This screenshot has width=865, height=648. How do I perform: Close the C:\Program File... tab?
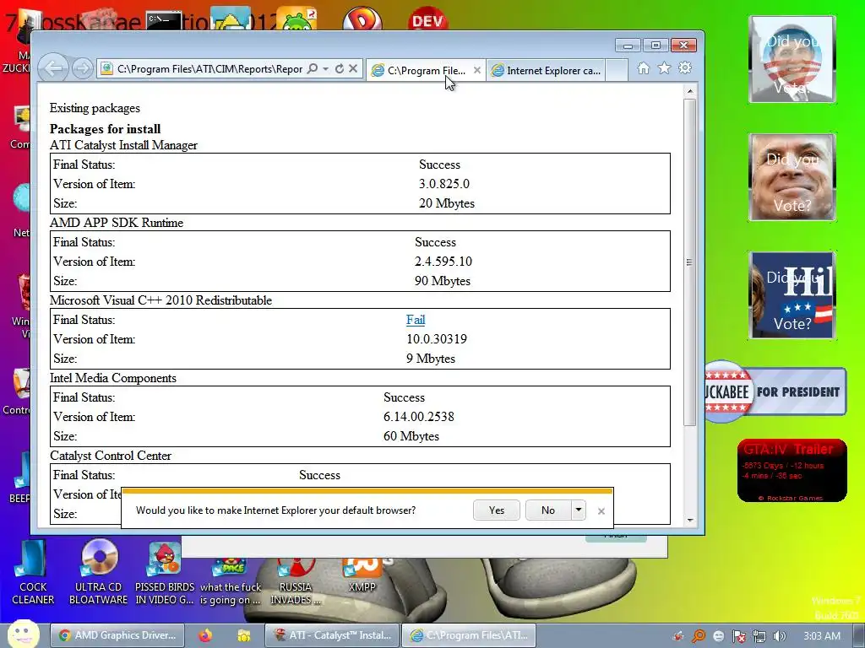477,71
